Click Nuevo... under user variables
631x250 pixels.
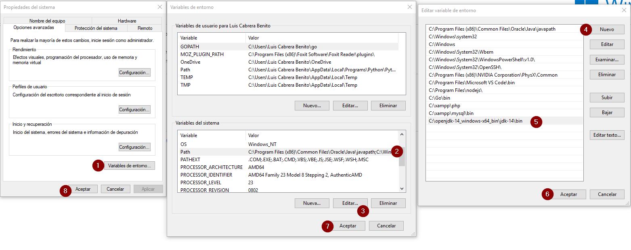pos(312,106)
